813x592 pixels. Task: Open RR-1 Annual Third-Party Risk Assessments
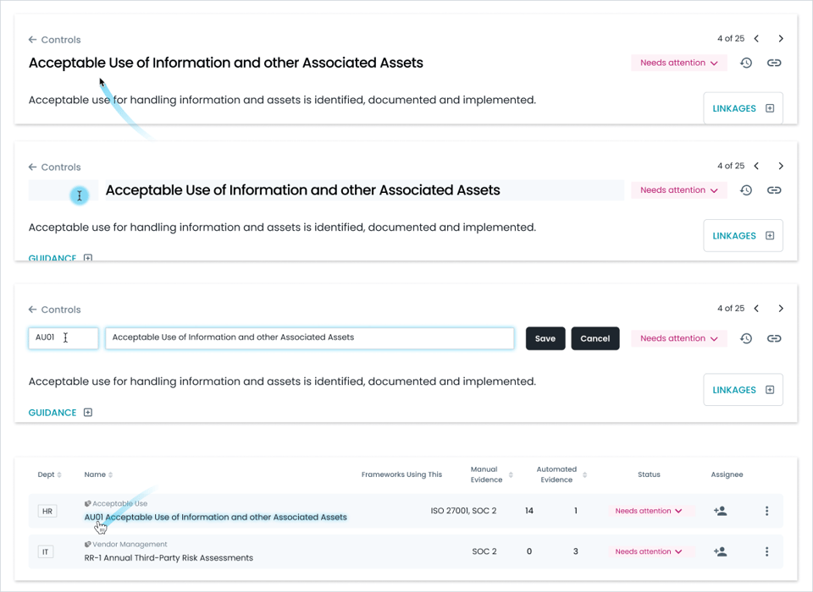point(169,557)
